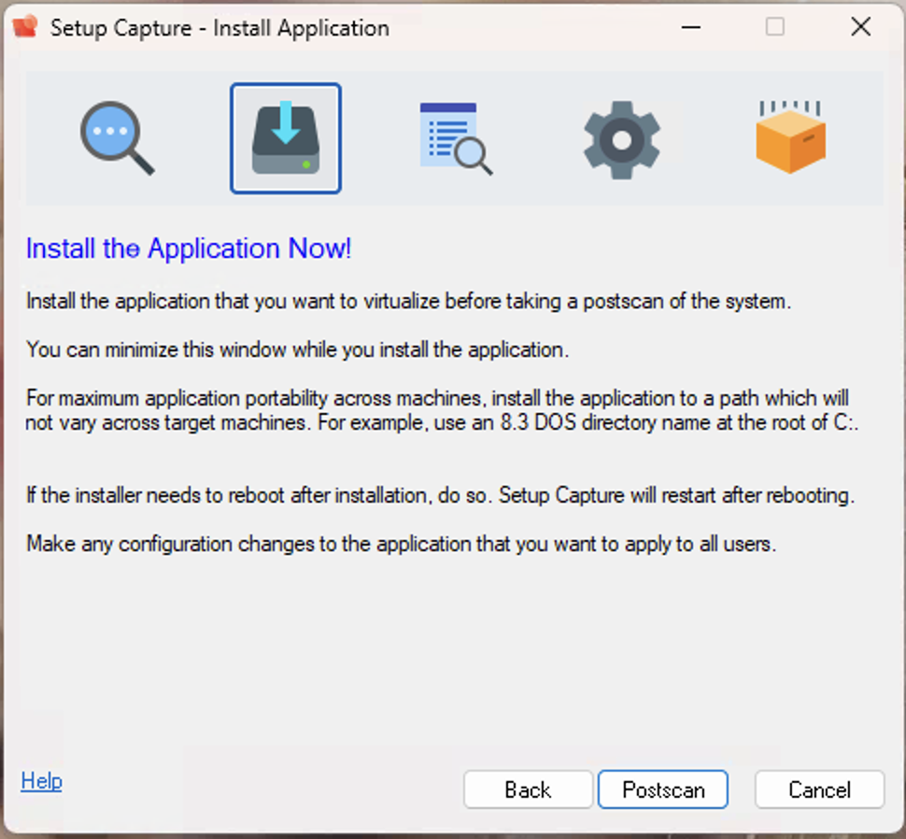Click the grayed-out maximize window button
Viewport: 906px width, 839px height.
tap(775, 27)
